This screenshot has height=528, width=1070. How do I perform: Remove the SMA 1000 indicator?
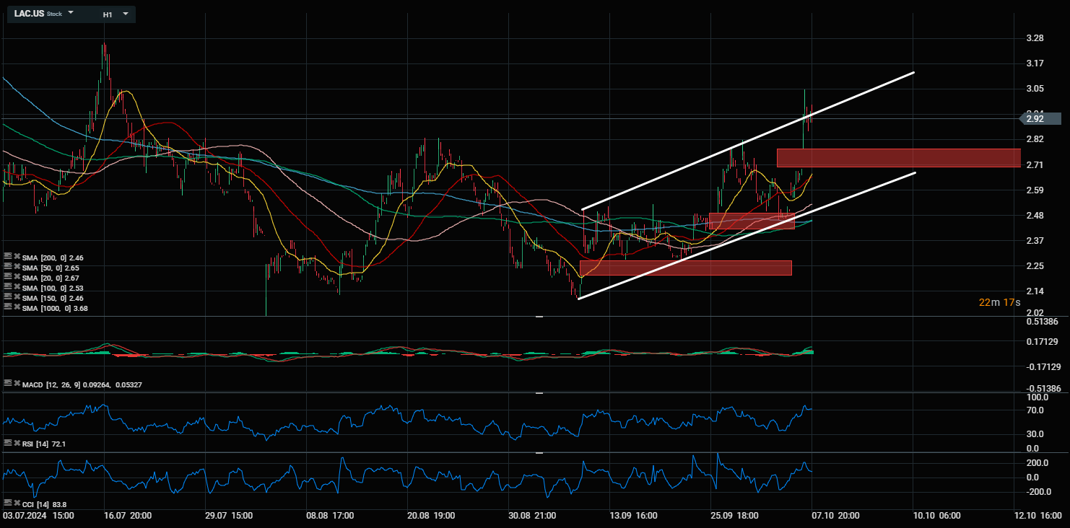pyautogui.click(x=16, y=307)
